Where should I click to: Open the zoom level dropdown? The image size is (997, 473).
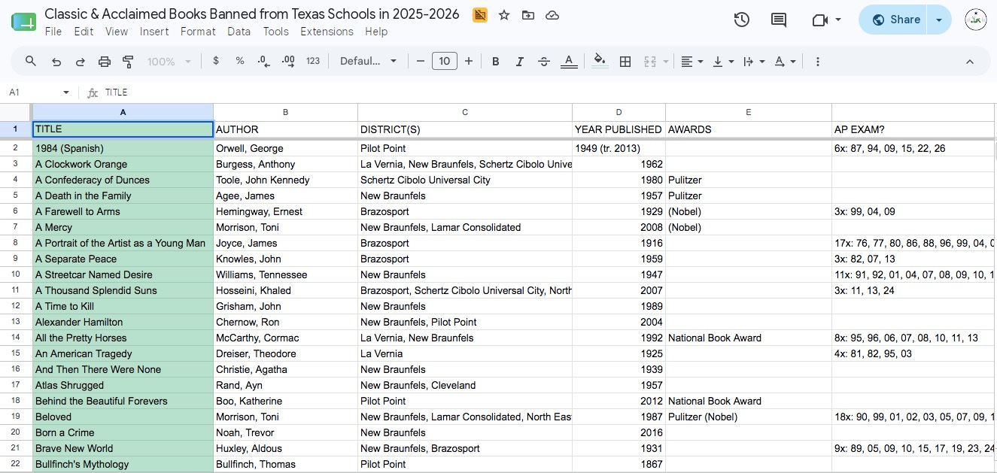point(169,62)
